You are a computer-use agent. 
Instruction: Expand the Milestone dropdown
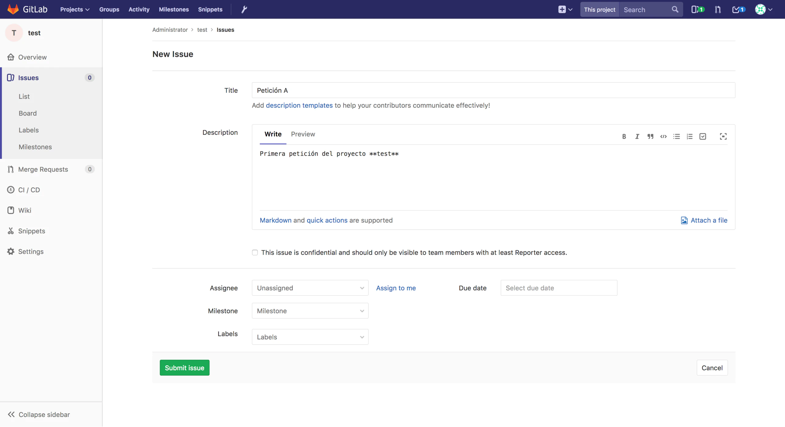tap(310, 311)
